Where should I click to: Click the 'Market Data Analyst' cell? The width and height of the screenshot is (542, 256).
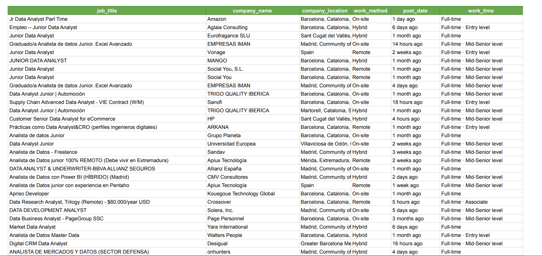(x=107, y=227)
